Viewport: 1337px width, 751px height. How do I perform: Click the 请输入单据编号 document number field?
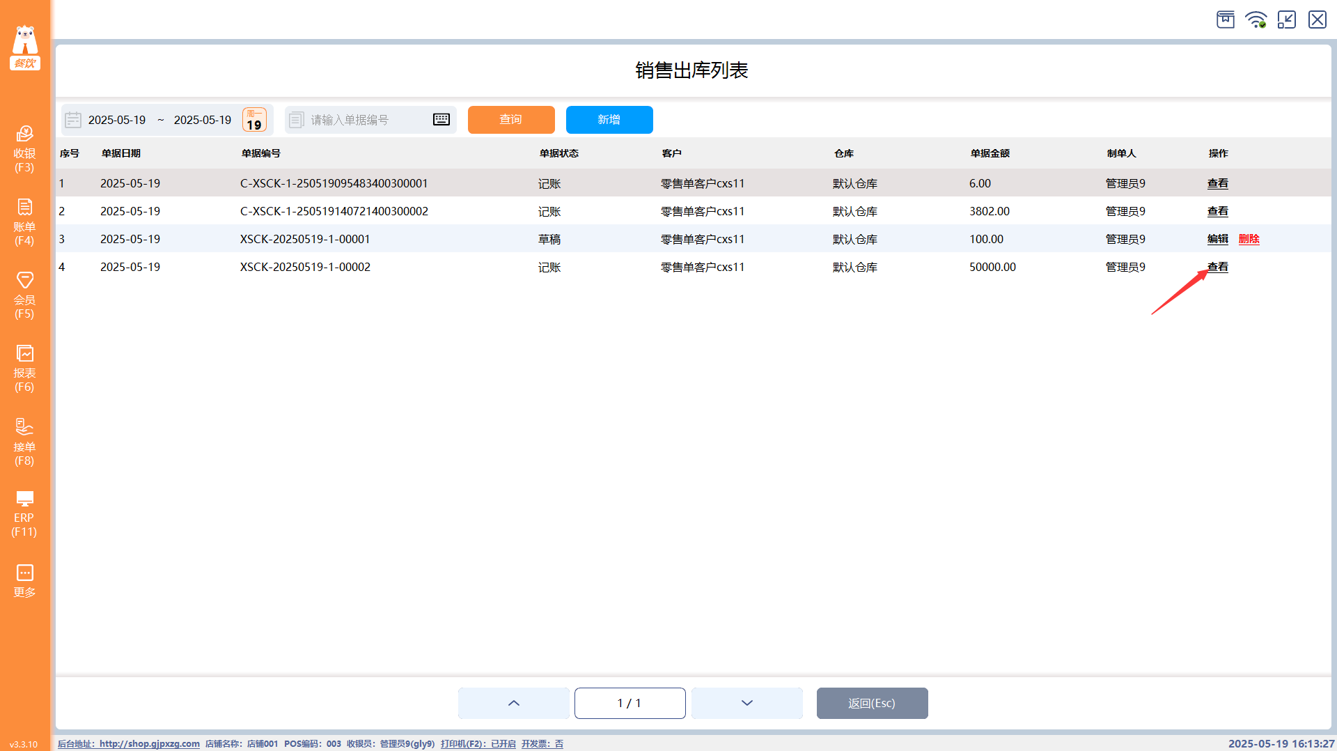point(370,120)
